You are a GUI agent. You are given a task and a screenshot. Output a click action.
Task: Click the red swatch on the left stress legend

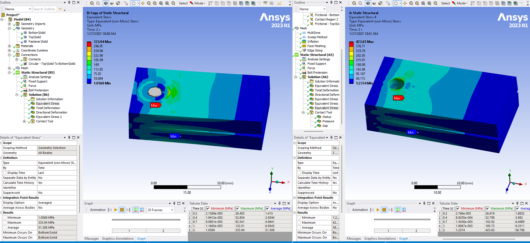[89, 44]
